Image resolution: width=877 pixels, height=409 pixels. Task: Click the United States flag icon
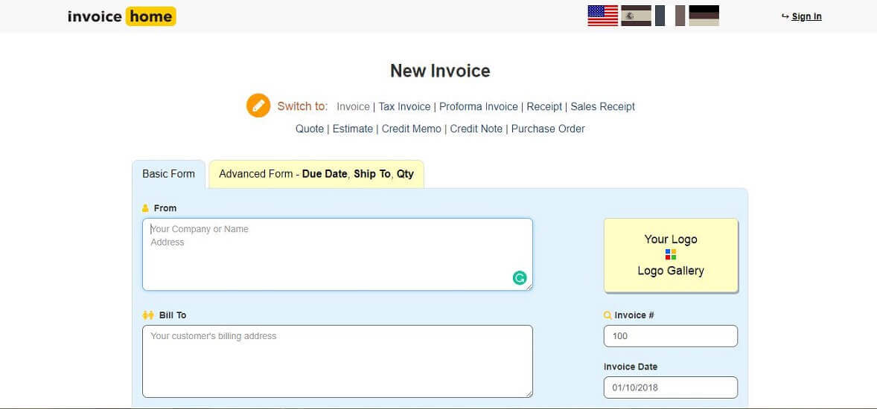602,16
